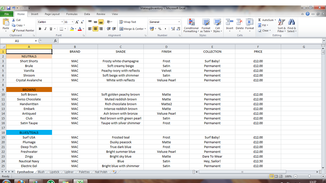
Task: Increase Decimal places icon
Action: [173, 29]
